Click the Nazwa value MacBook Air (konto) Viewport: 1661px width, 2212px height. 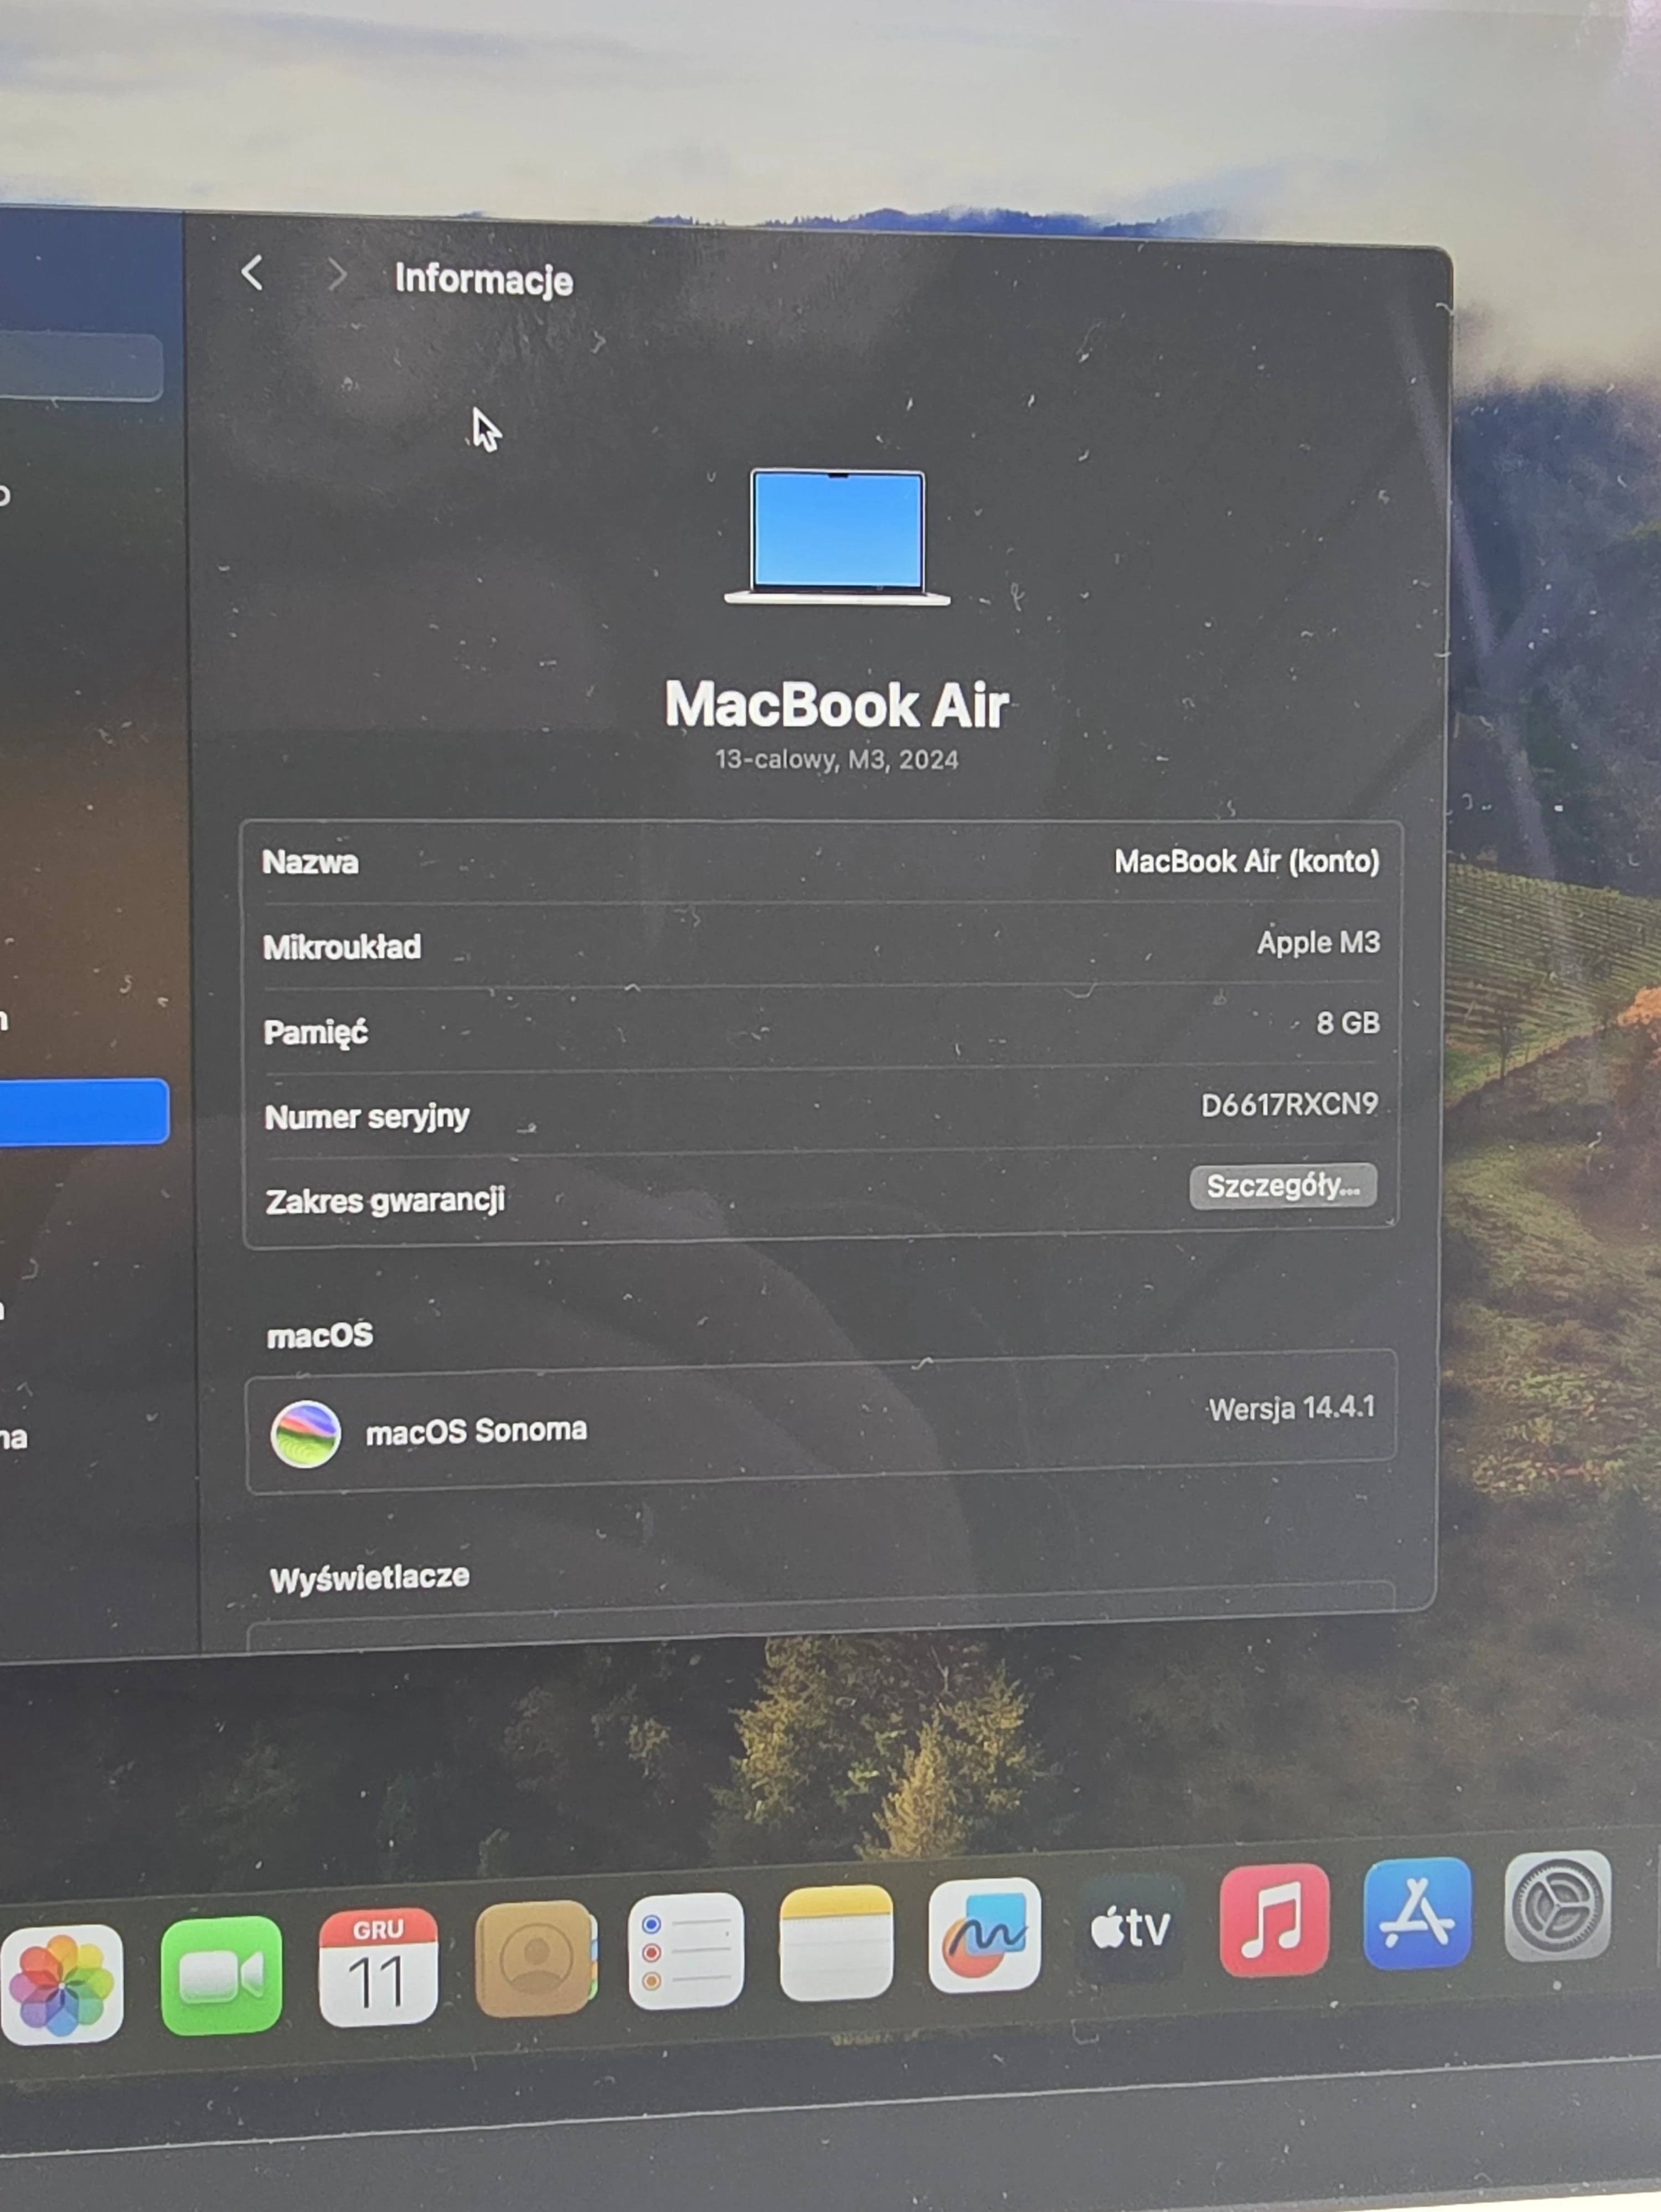(1247, 861)
